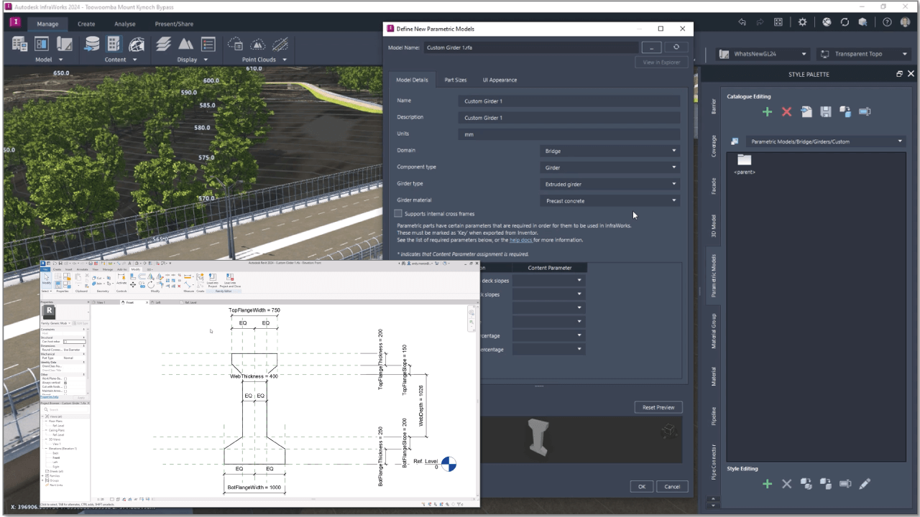Screen dimensions: 920x517
Task: Click the Name input field
Action: (x=569, y=101)
